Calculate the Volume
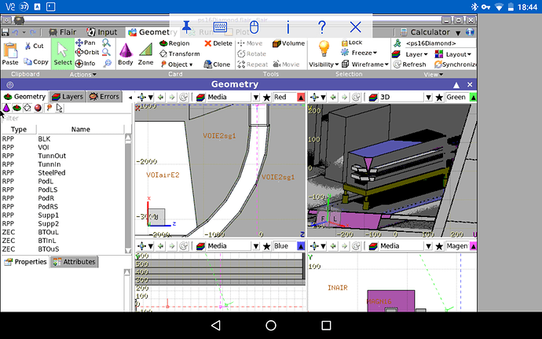The width and height of the screenshot is (542, 339). 288,43
